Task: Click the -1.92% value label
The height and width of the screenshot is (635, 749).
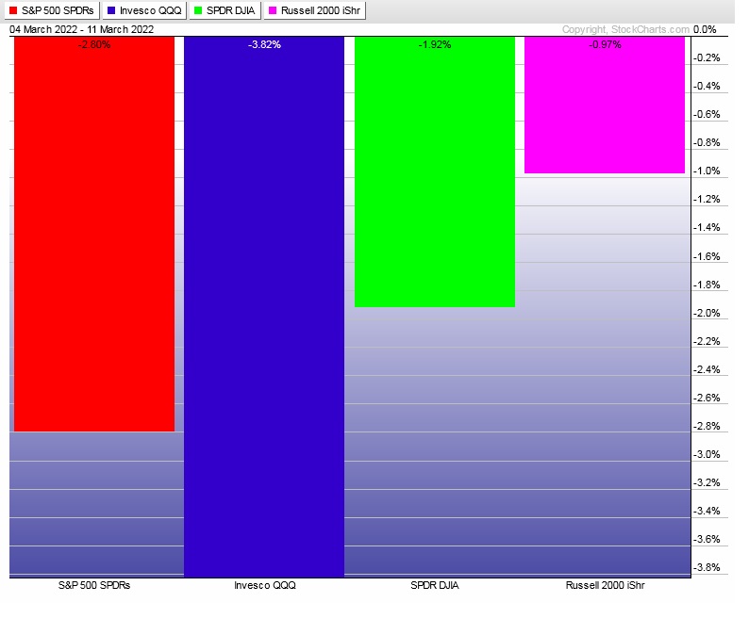Action: pos(435,45)
